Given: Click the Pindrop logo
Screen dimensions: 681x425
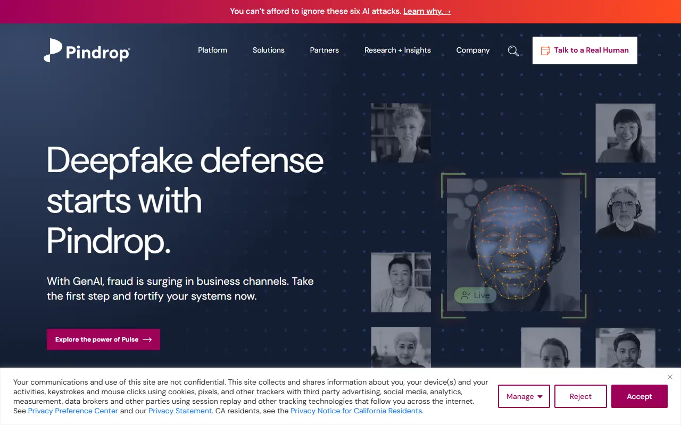Looking at the screenshot, I should pyautogui.click(x=87, y=50).
